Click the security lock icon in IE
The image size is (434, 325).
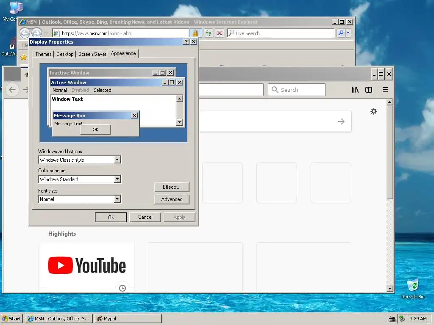coord(195,33)
